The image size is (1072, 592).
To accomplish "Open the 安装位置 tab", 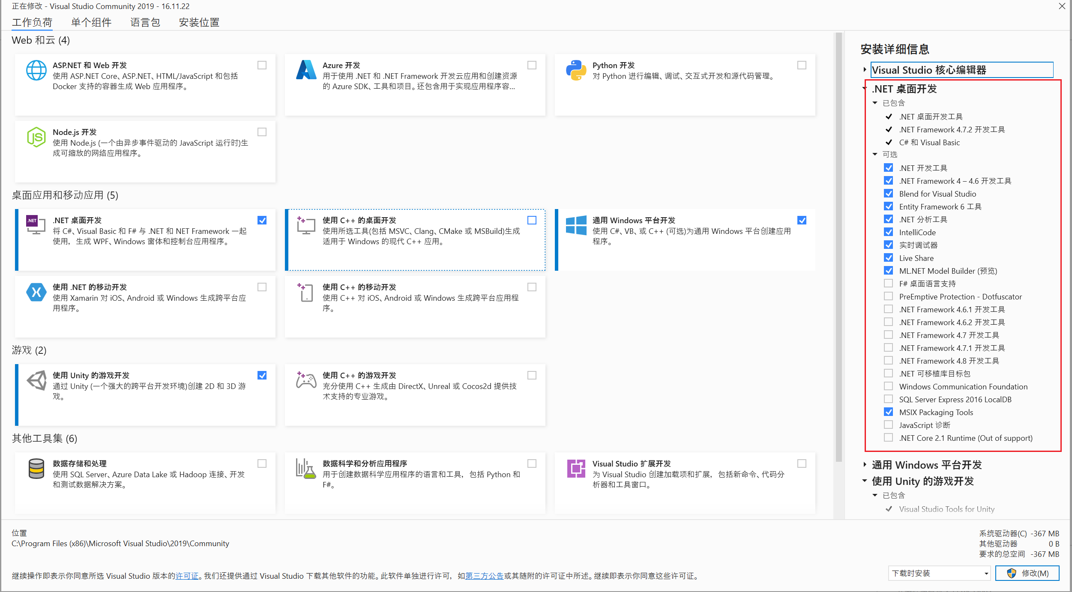I will [x=199, y=22].
